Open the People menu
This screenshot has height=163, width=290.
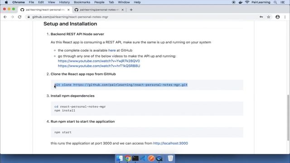pos(99,2)
